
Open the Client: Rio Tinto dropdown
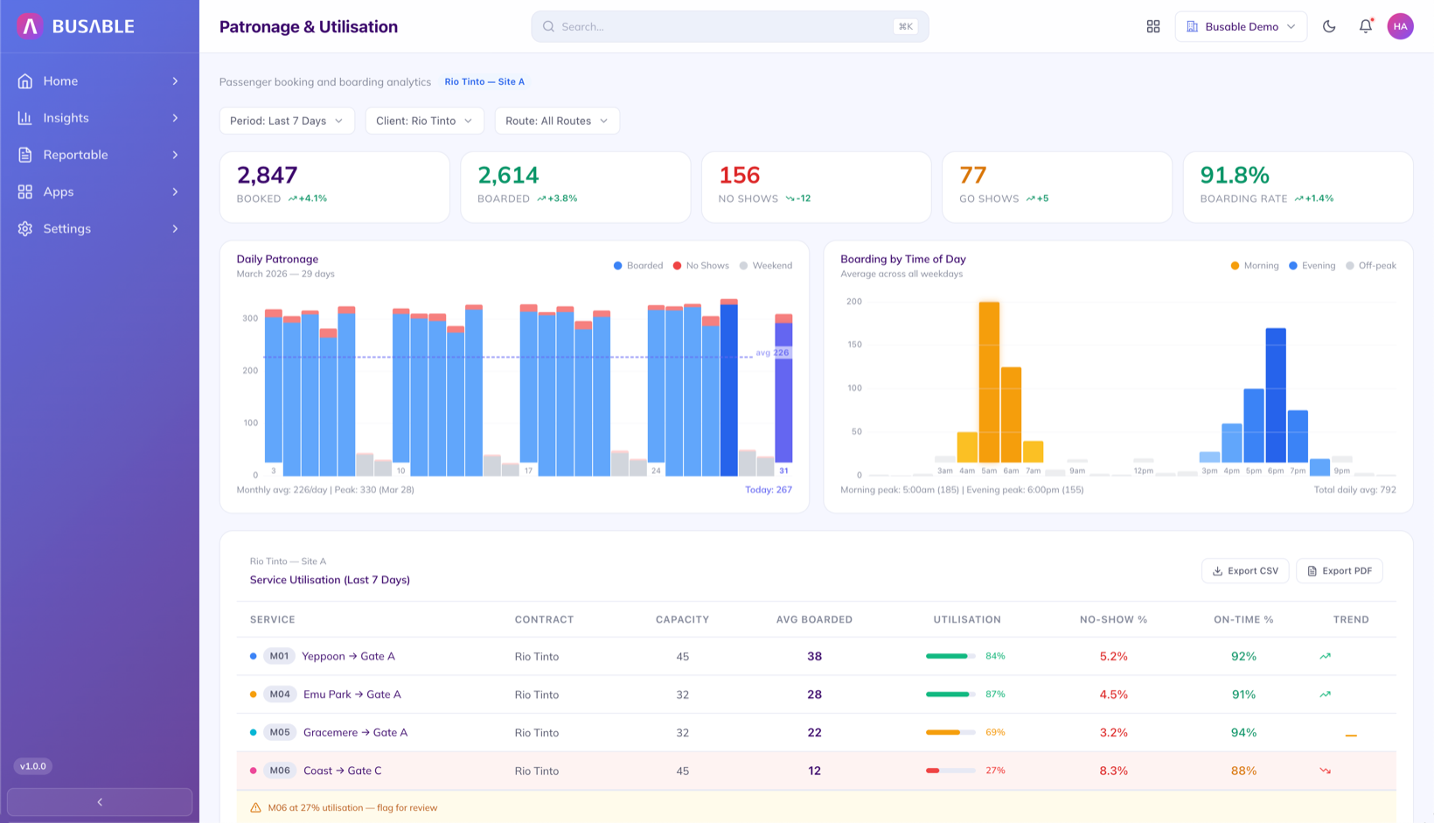424,121
